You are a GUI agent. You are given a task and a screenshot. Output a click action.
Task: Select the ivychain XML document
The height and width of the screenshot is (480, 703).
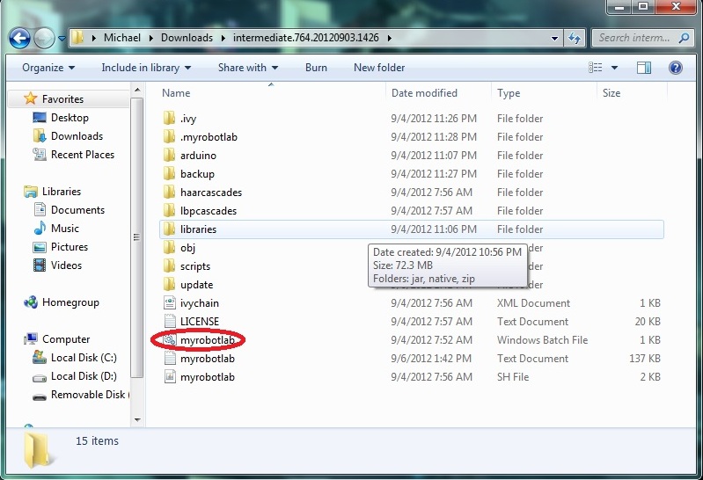[200, 303]
